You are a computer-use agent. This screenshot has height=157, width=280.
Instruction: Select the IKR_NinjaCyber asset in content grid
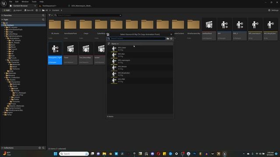pos(270,29)
